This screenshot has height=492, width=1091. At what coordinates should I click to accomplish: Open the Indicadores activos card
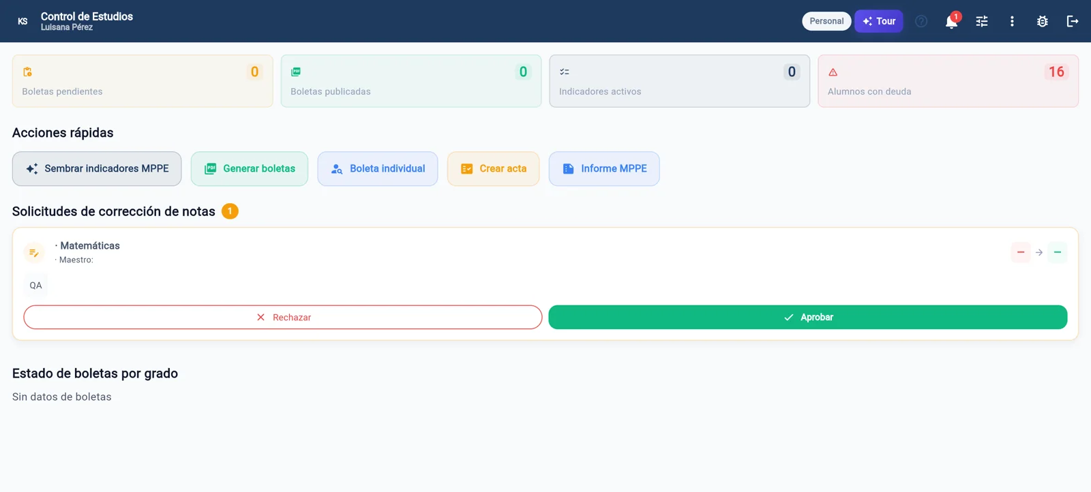680,81
